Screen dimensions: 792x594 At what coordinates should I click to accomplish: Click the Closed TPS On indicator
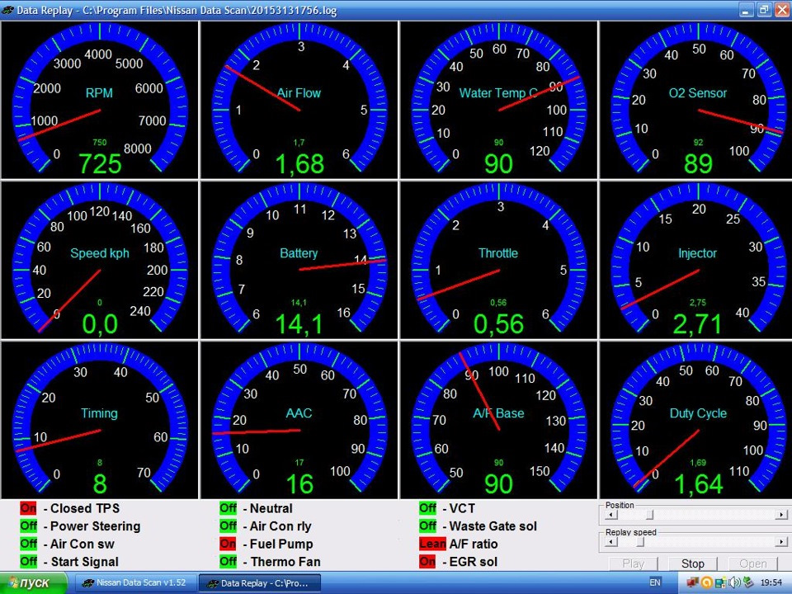click(28, 508)
